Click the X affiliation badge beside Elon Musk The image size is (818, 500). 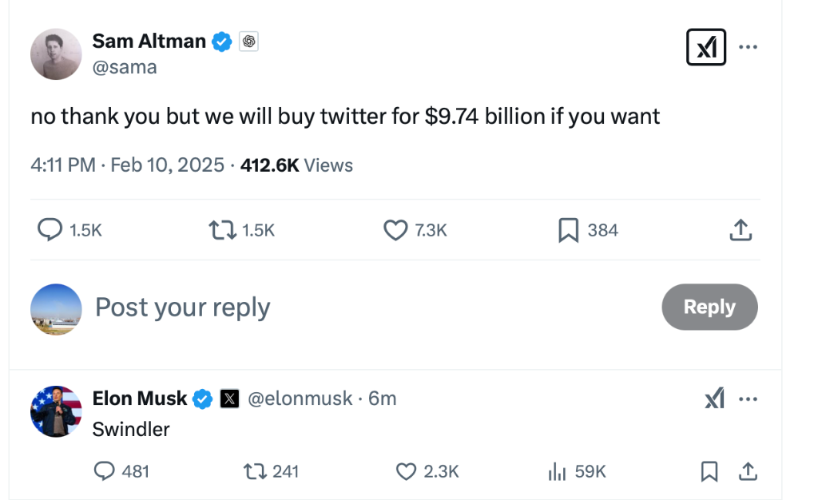229,399
